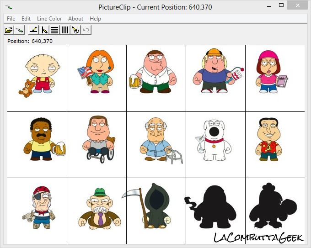Image resolution: width=311 pixels, height=248 pixels.
Task: Click the PictureClip title bar app icon
Action: (x=9, y=7)
